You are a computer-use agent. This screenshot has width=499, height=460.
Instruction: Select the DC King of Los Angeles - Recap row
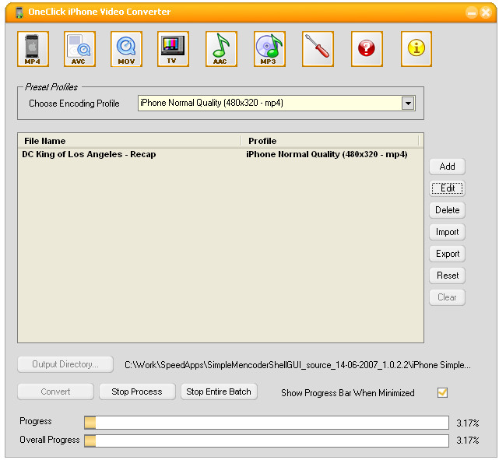click(220, 154)
